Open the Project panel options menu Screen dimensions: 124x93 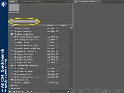[x=69, y=1]
